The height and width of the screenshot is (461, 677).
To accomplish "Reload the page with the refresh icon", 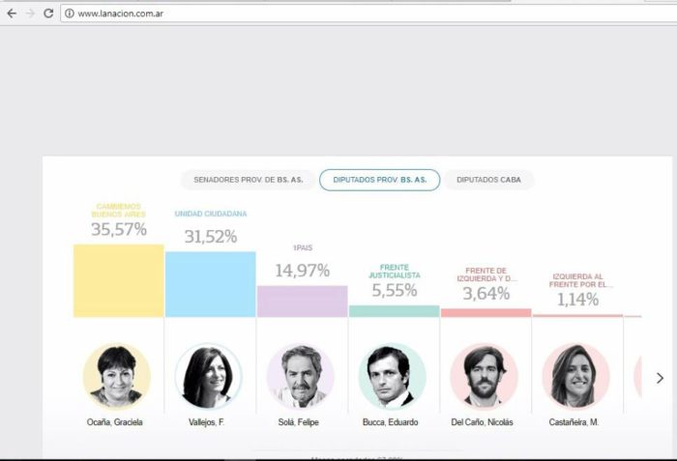I will coord(48,14).
